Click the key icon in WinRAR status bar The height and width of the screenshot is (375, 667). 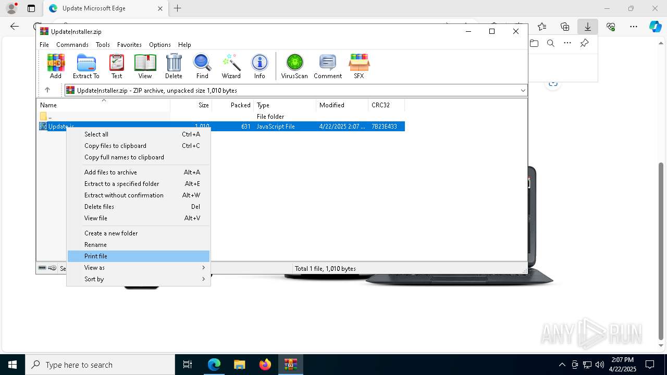tap(52, 268)
